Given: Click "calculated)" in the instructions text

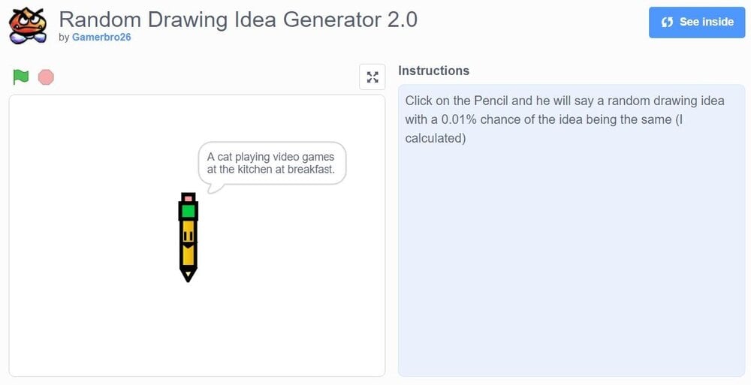Looking at the screenshot, I should (436, 138).
